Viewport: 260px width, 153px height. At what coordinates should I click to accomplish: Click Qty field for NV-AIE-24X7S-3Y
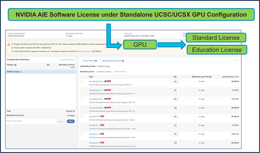point(175,99)
